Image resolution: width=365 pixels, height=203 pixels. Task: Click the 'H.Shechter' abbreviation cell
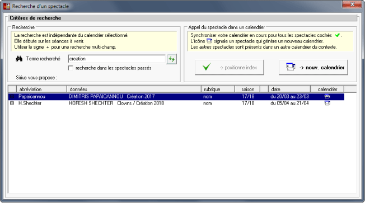30,103
